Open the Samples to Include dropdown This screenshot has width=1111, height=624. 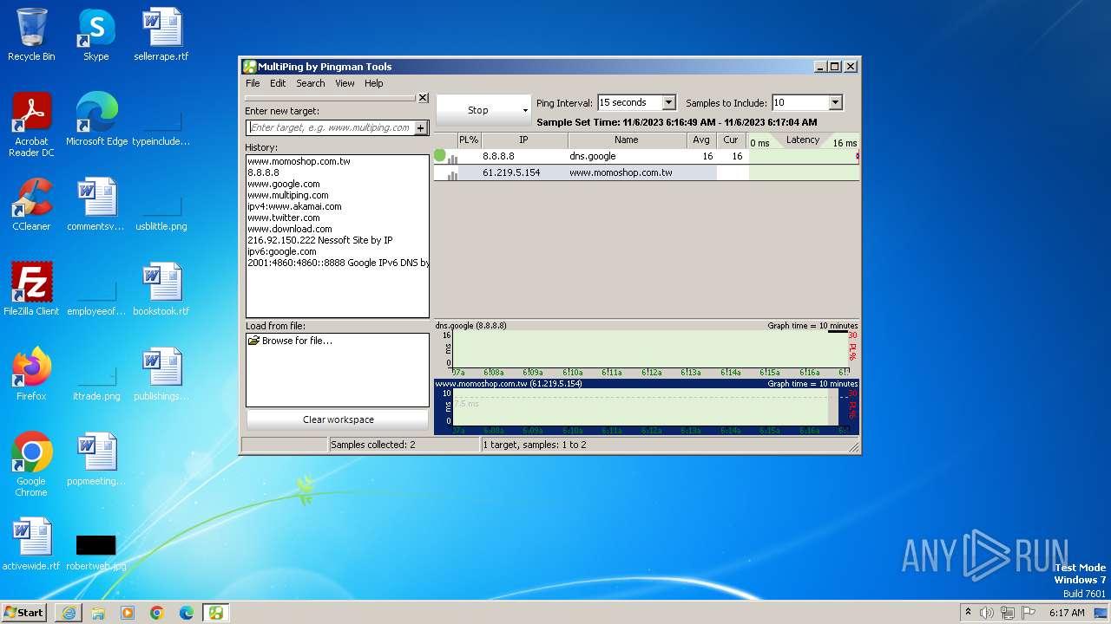click(x=835, y=102)
